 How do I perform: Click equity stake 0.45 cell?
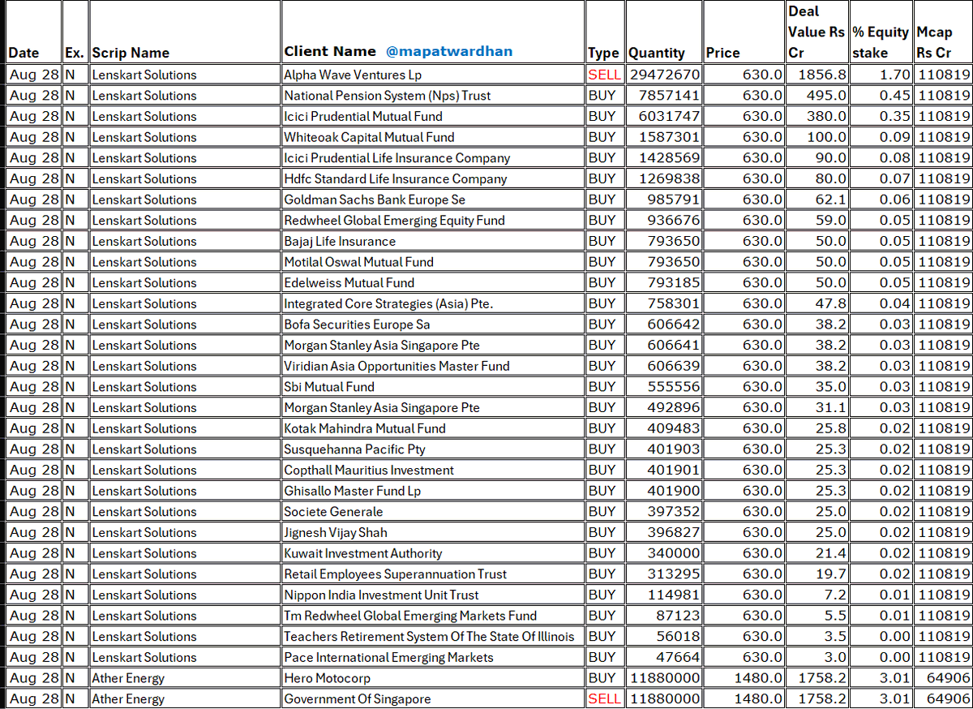point(880,96)
